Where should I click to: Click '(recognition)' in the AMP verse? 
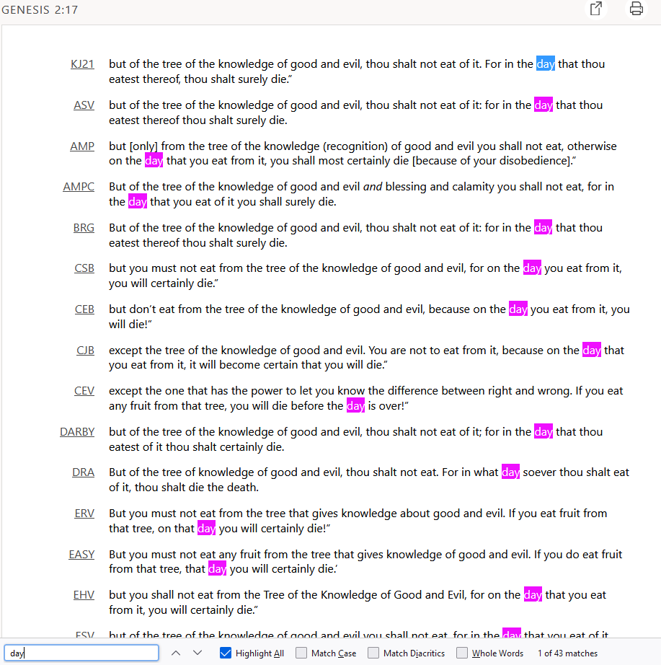tap(355, 146)
